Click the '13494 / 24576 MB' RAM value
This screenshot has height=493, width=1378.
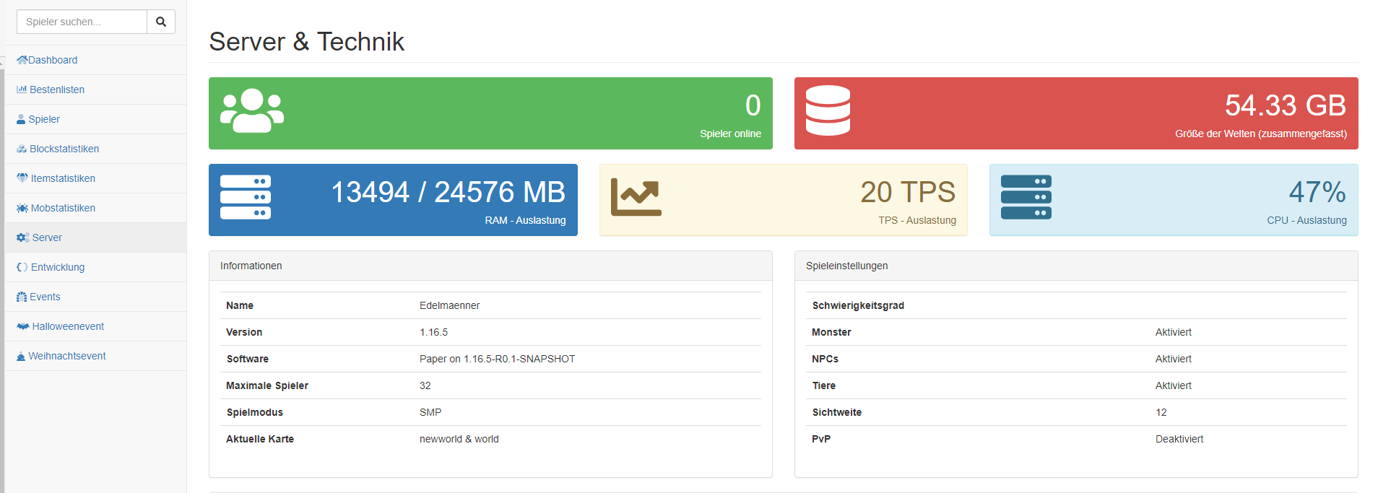click(x=448, y=192)
